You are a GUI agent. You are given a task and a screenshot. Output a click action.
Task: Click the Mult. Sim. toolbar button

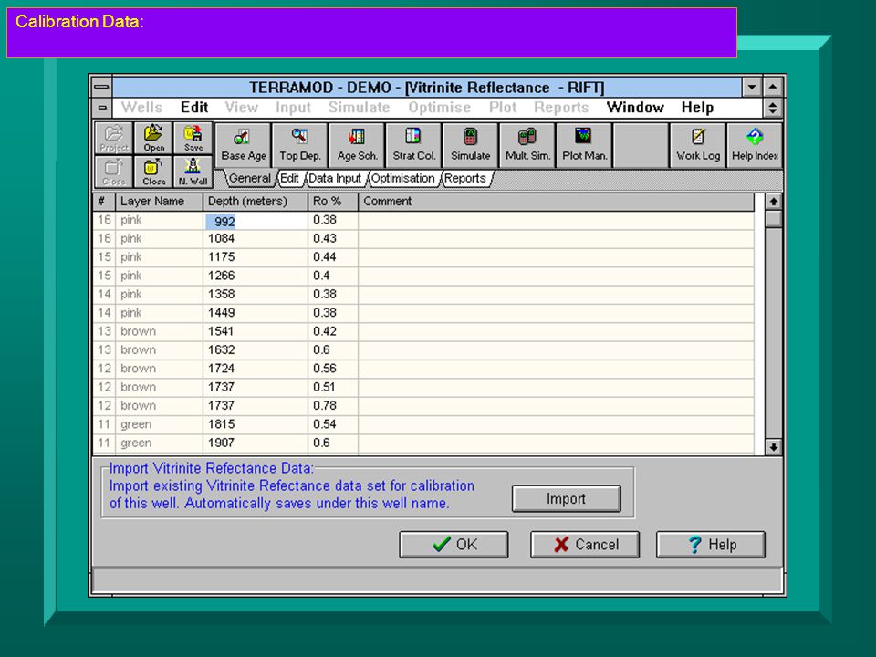(x=527, y=145)
